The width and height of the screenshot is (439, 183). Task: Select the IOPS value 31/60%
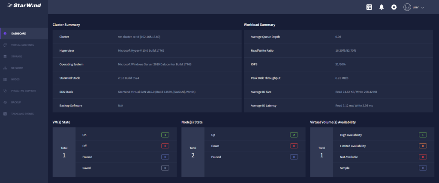point(340,64)
